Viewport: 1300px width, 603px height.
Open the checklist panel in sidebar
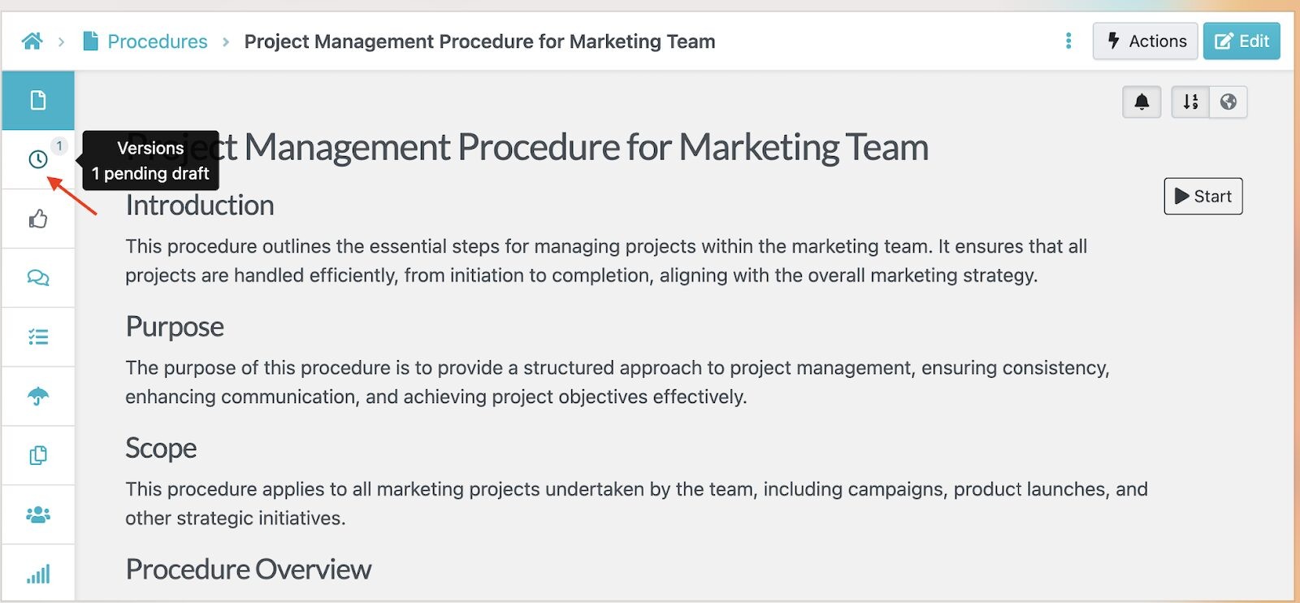(37, 336)
